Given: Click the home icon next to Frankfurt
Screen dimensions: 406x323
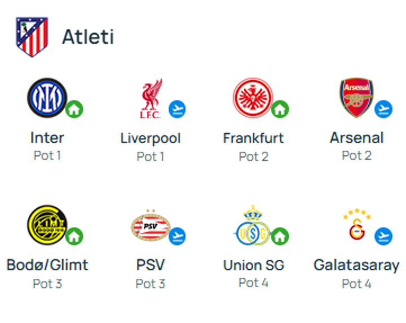Looking at the screenshot, I should point(280,109).
